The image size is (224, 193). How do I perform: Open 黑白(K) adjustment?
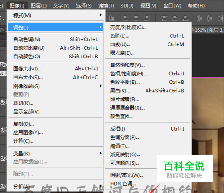147,91
